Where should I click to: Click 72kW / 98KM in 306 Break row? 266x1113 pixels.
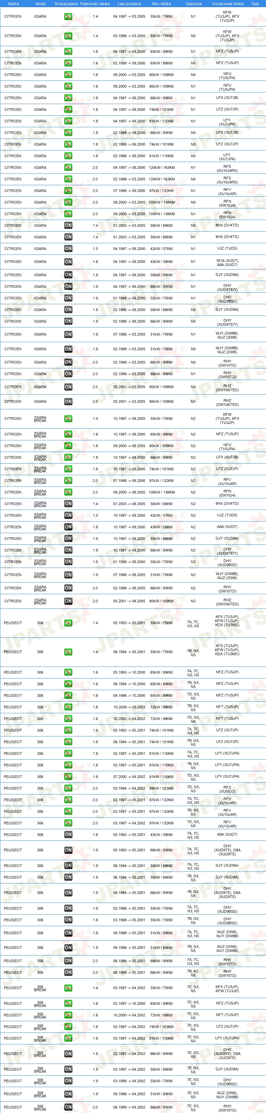coord(161,1015)
